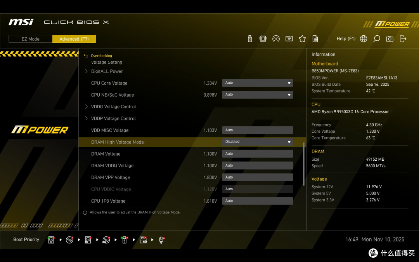The height and width of the screenshot is (262, 419).
Task: Click the 1.334V core voltage reading
Action: (x=210, y=83)
